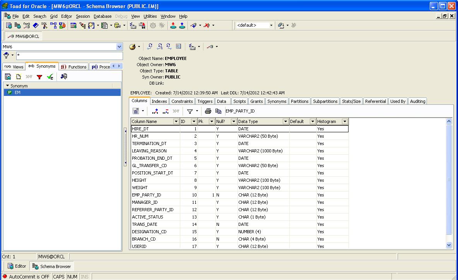
Task: Open the Database menu
Action: pyautogui.click(x=103, y=16)
